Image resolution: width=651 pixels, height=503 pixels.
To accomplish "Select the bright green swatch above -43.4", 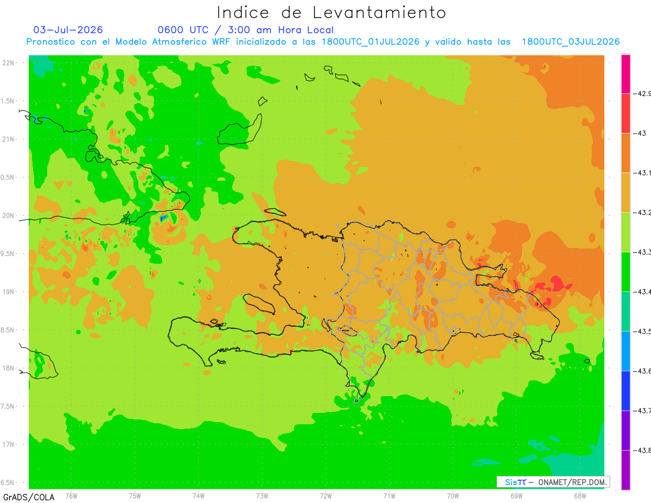I will (x=626, y=271).
